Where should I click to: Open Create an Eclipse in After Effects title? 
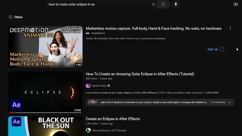(x=113, y=119)
